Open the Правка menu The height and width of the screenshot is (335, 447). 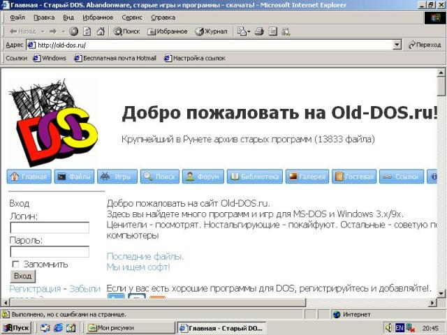(44, 17)
